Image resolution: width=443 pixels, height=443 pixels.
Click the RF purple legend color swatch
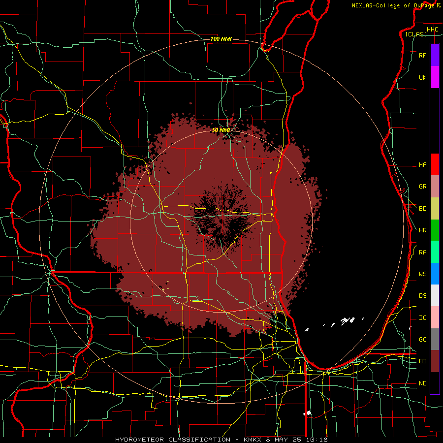tap(435, 55)
